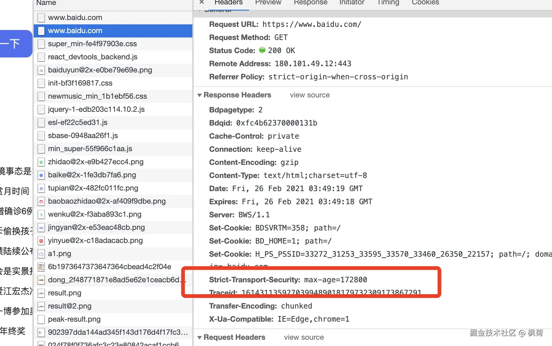
Task: View source of Response Headers
Action: pyautogui.click(x=310, y=95)
